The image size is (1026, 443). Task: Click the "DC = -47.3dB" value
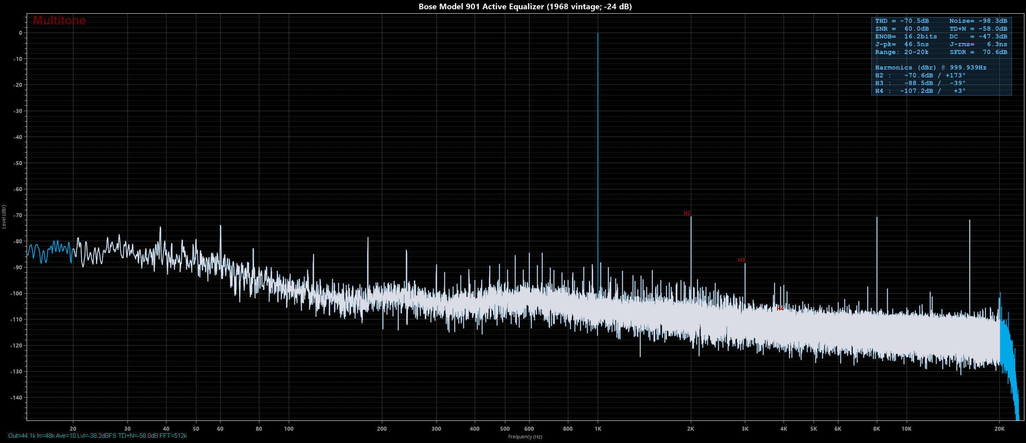978,37
